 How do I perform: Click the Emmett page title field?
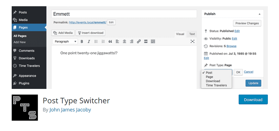pyautogui.click(x=124, y=14)
